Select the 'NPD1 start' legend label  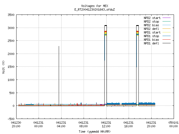pyautogui.click(x=152, y=32)
